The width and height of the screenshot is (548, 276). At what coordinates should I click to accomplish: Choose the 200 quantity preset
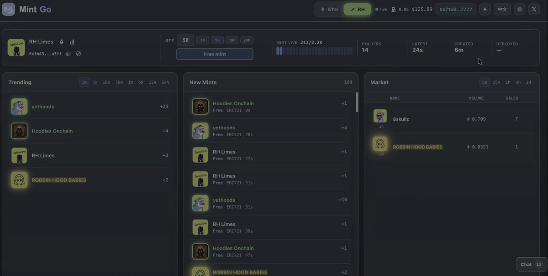click(x=247, y=40)
